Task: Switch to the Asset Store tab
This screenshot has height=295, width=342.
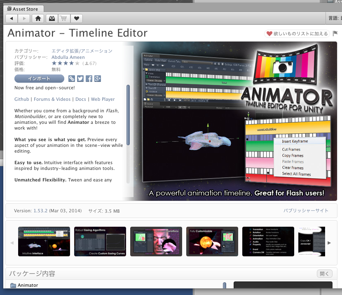Action: tap(23, 8)
